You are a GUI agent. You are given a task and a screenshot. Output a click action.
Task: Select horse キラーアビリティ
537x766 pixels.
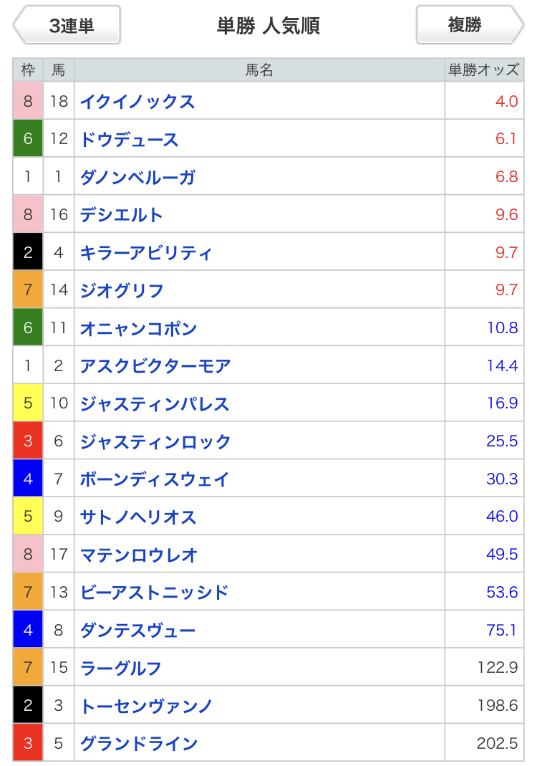pyautogui.click(x=146, y=252)
